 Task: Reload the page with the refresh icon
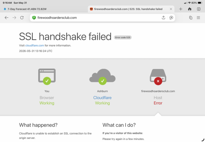point(22,18)
